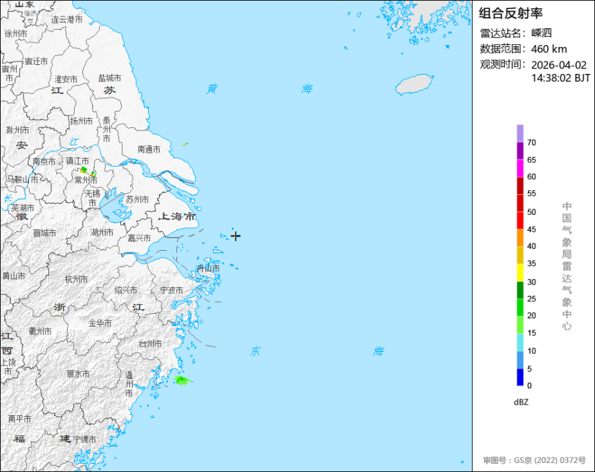Image resolution: width=595 pixels, height=472 pixels.
Task: Select the orange 40–45 dBZ legend swatch
Action: (520, 238)
